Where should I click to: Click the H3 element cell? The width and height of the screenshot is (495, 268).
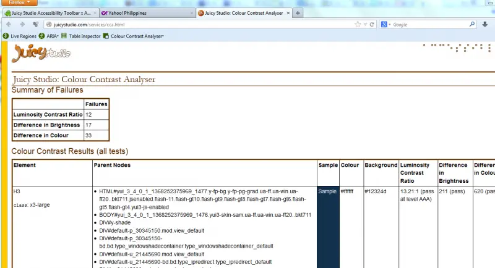[x=17, y=191]
